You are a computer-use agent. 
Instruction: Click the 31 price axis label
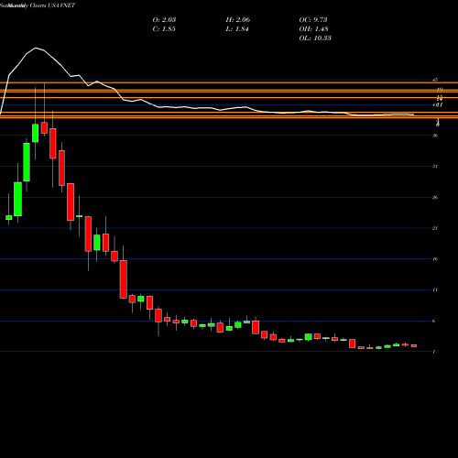click(435, 167)
